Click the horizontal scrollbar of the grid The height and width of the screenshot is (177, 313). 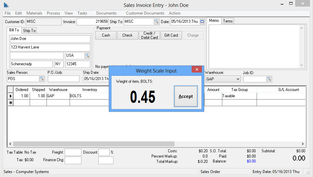coord(92,144)
